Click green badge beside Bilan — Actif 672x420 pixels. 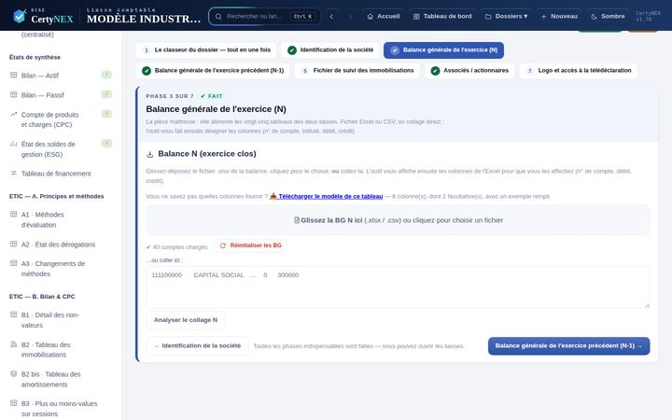click(106, 75)
